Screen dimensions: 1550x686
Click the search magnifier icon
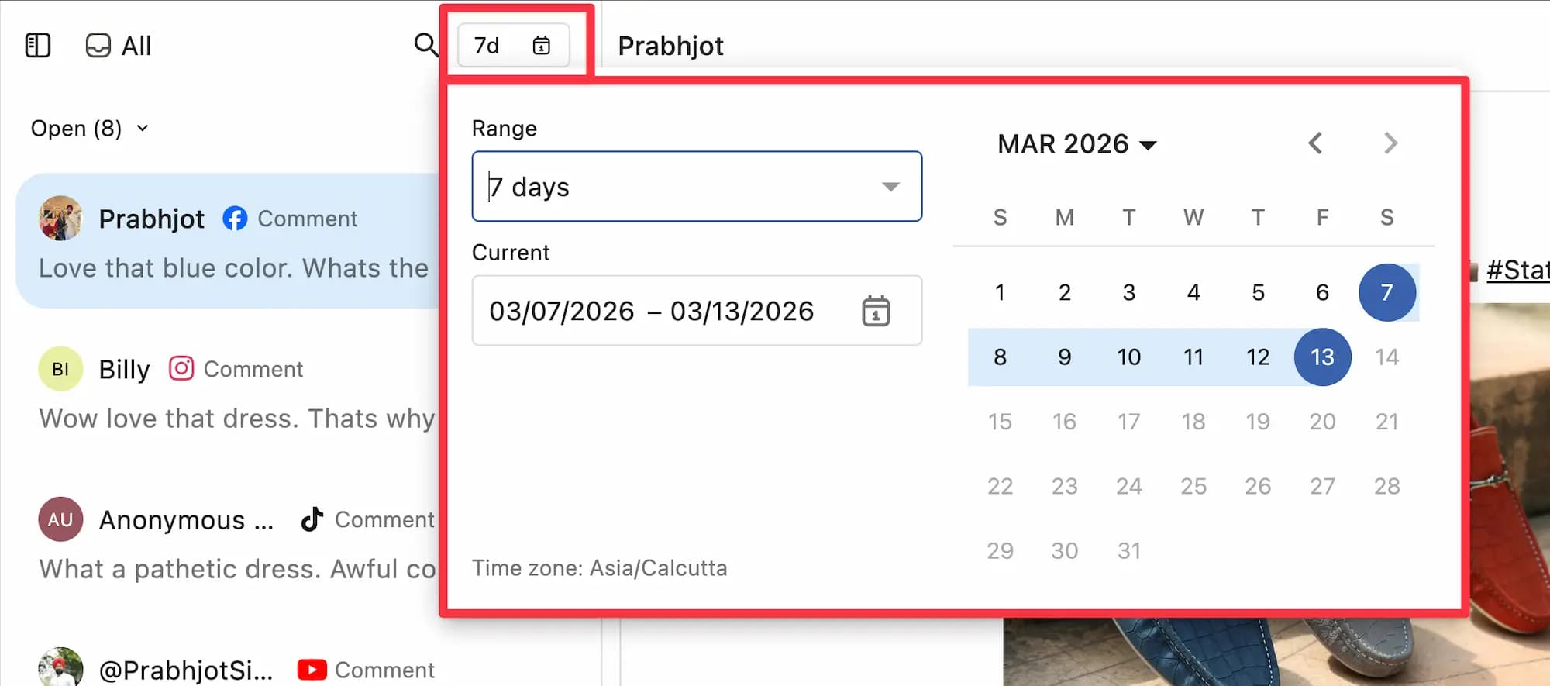click(425, 45)
